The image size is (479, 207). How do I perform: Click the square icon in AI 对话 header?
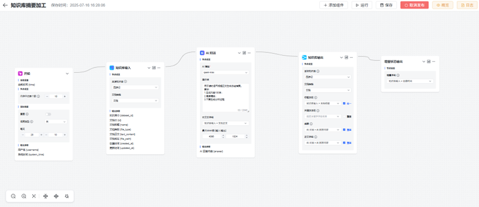click(x=244, y=53)
